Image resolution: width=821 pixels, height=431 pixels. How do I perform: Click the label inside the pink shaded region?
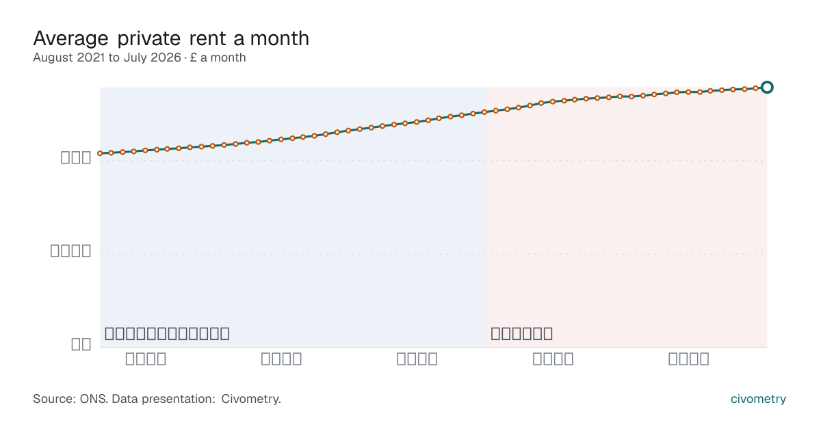[x=522, y=334]
